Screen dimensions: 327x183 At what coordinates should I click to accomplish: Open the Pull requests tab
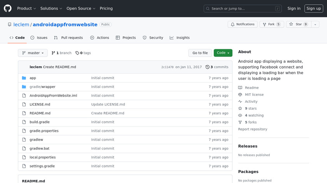69,38
